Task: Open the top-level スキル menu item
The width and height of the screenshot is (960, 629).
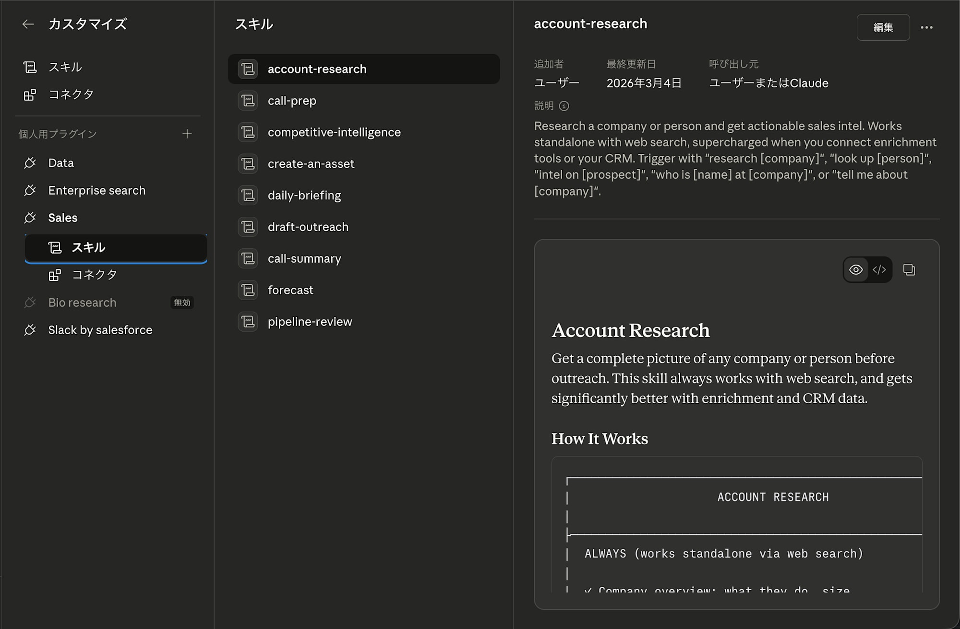Action: click(65, 67)
